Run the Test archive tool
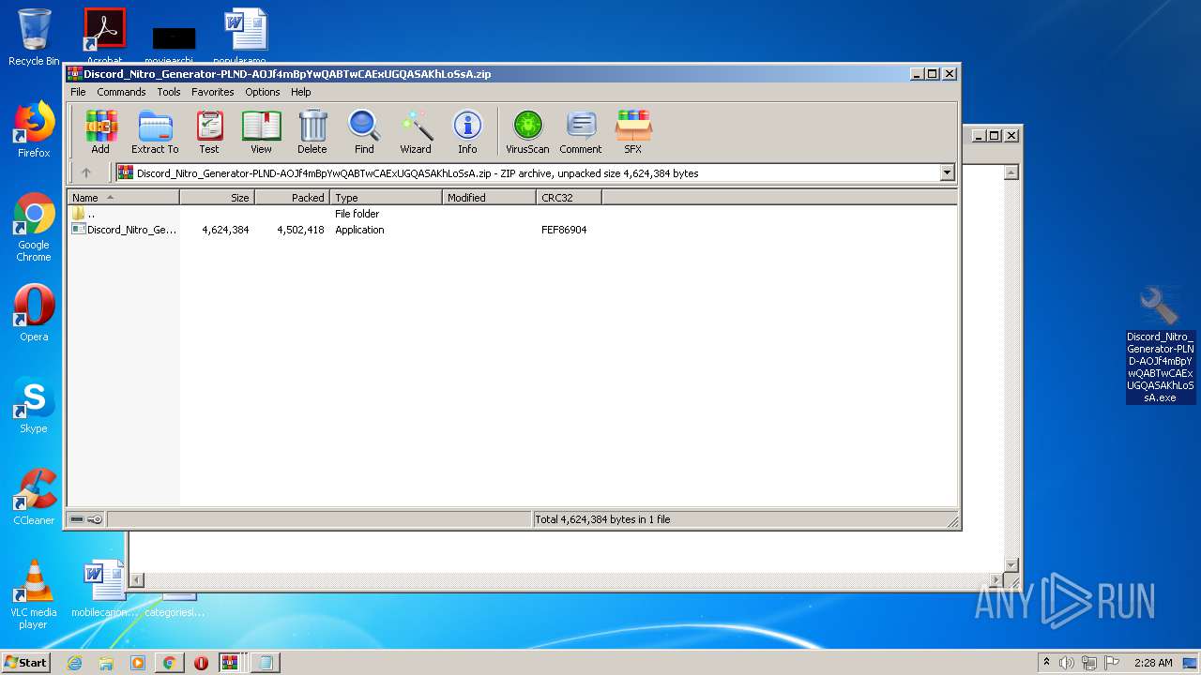 209,132
